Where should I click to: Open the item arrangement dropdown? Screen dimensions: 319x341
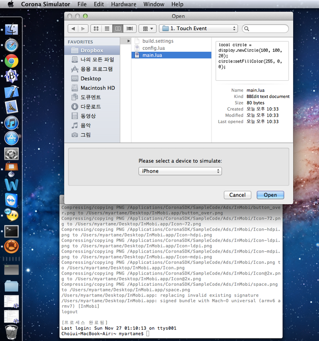coord(148,29)
